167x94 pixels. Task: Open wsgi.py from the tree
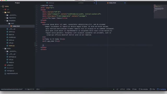tap(11, 62)
